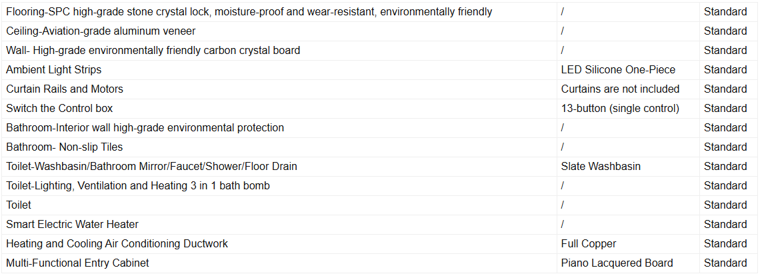Click the Bathroom- Non-slip Tiles cell
This screenshot has height=276, width=760.
point(65,147)
